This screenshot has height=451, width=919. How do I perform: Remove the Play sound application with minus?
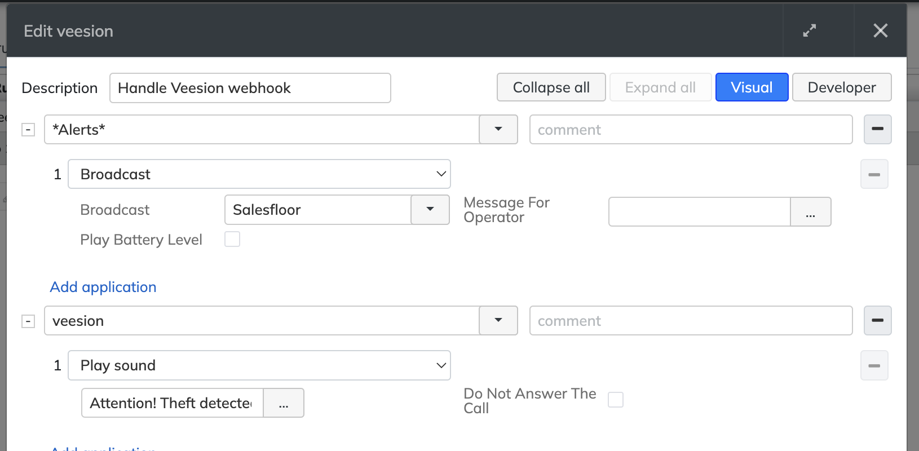874,365
